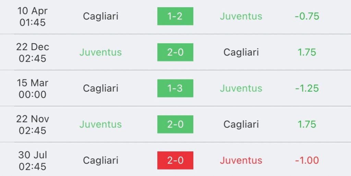Click Cagliari in the 15 Mar match
The width and height of the screenshot is (351, 176).
100,88
